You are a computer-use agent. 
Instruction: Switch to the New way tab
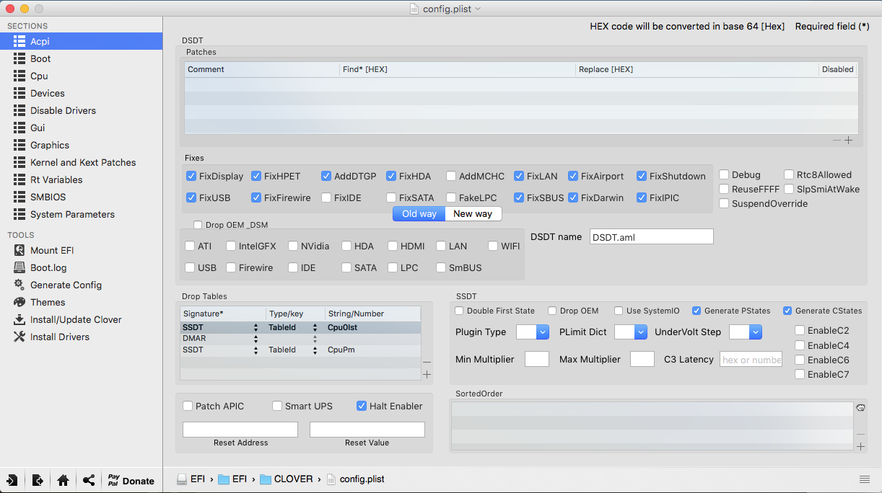click(x=473, y=213)
